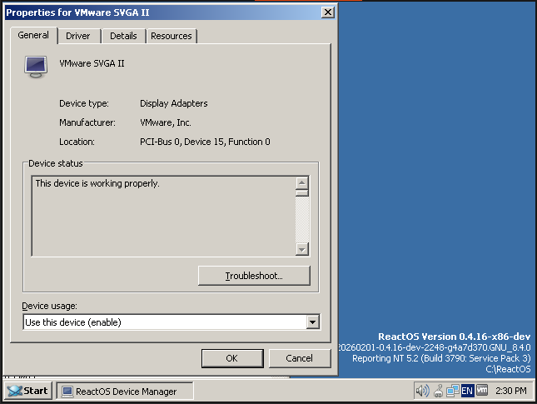Click the 'Display Adapters' device type value

click(x=174, y=103)
